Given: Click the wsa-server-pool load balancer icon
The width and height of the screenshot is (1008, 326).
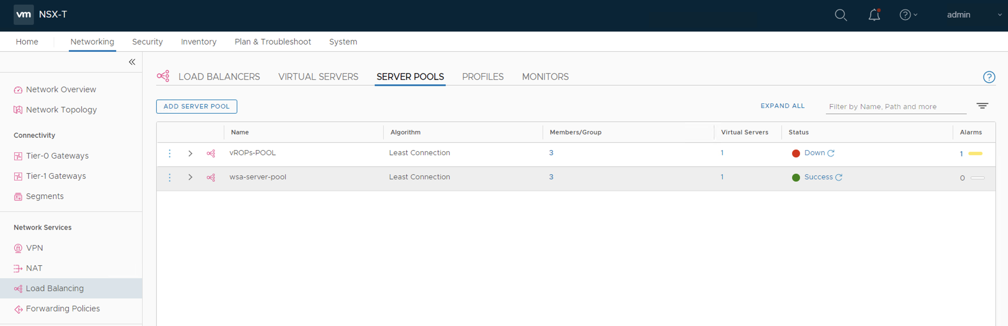Looking at the screenshot, I should pyautogui.click(x=211, y=178).
